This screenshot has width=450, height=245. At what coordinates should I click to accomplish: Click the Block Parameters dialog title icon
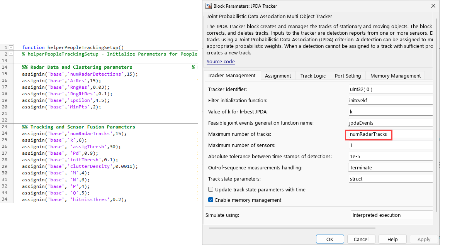tap(209, 6)
